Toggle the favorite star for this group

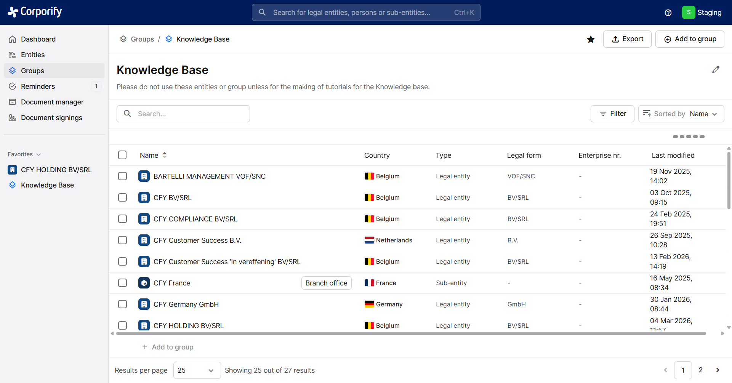click(x=591, y=39)
